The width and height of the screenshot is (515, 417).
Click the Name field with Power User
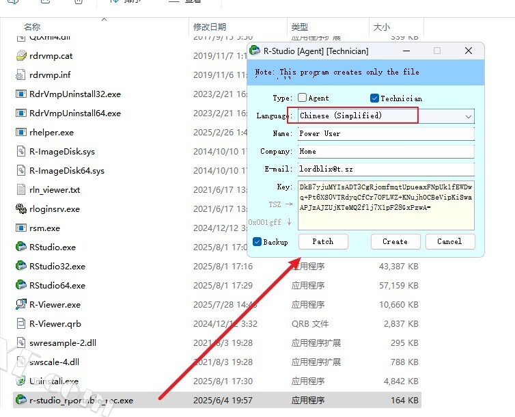386,134
